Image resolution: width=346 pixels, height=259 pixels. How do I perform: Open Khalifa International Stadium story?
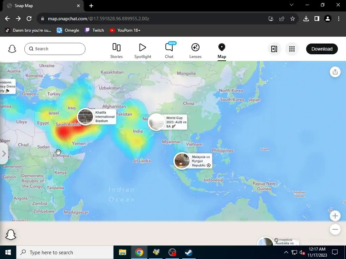(x=97, y=117)
